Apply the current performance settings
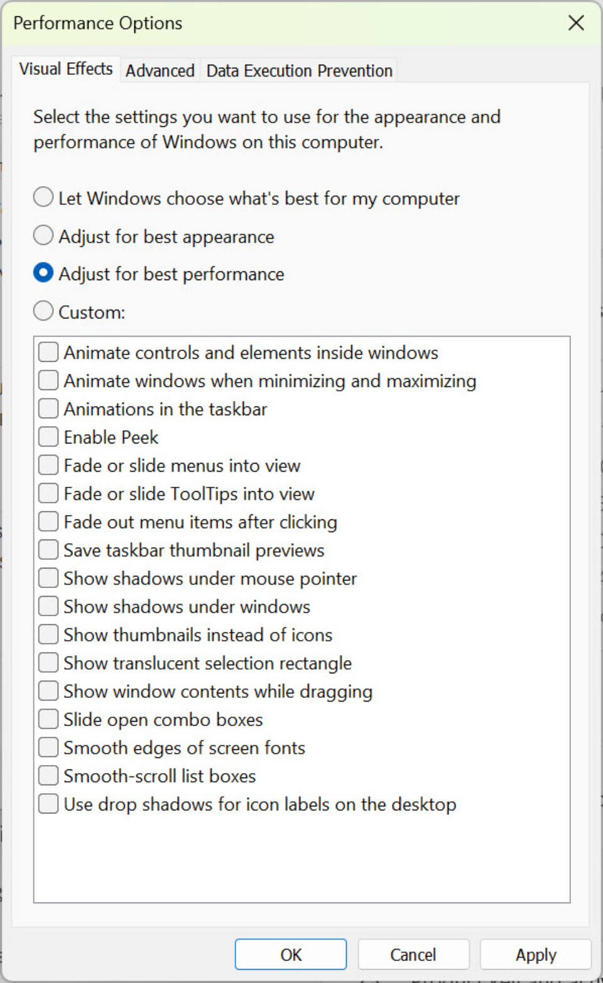Image resolution: width=603 pixels, height=983 pixels. pos(535,954)
